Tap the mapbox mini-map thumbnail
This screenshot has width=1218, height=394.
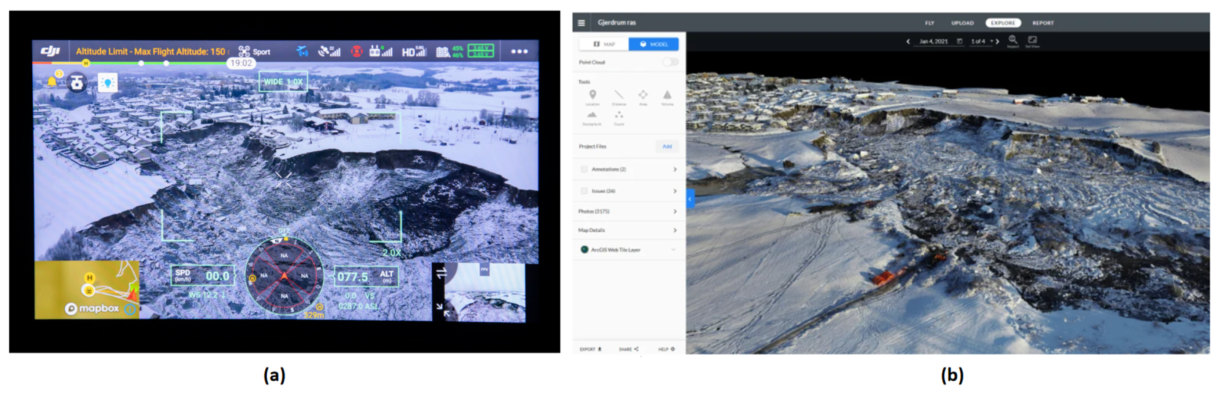click(x=87, y=289)
